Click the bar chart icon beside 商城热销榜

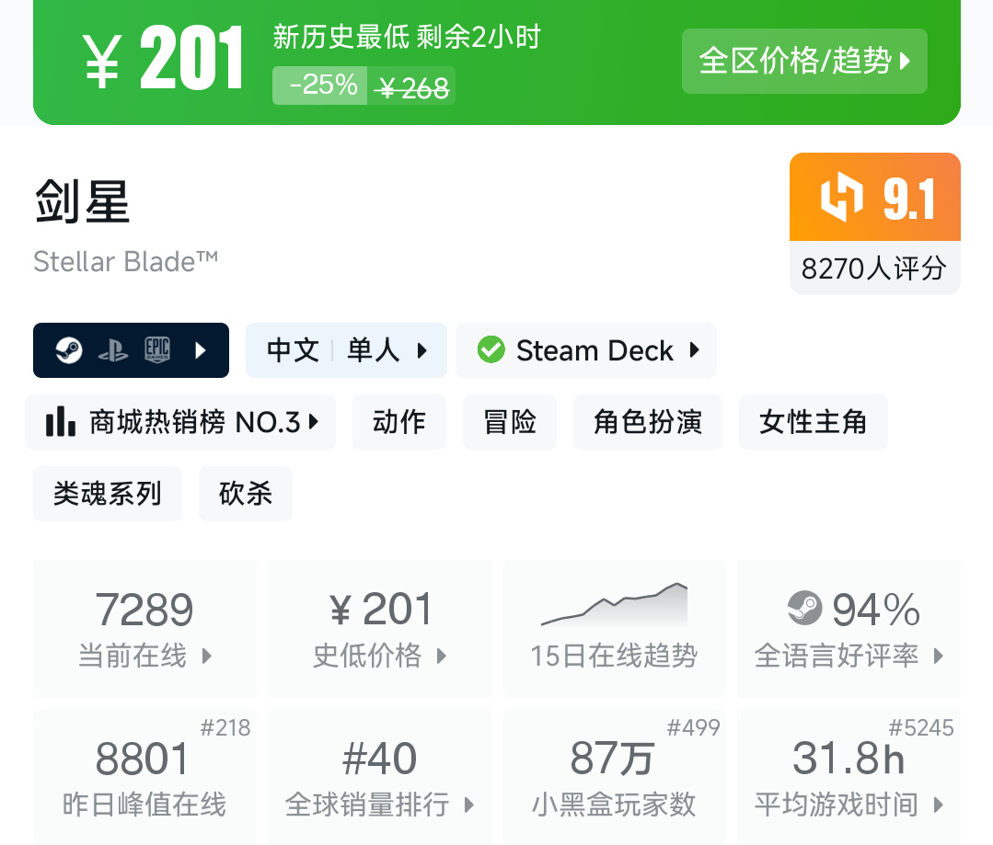tap(60, 422)
